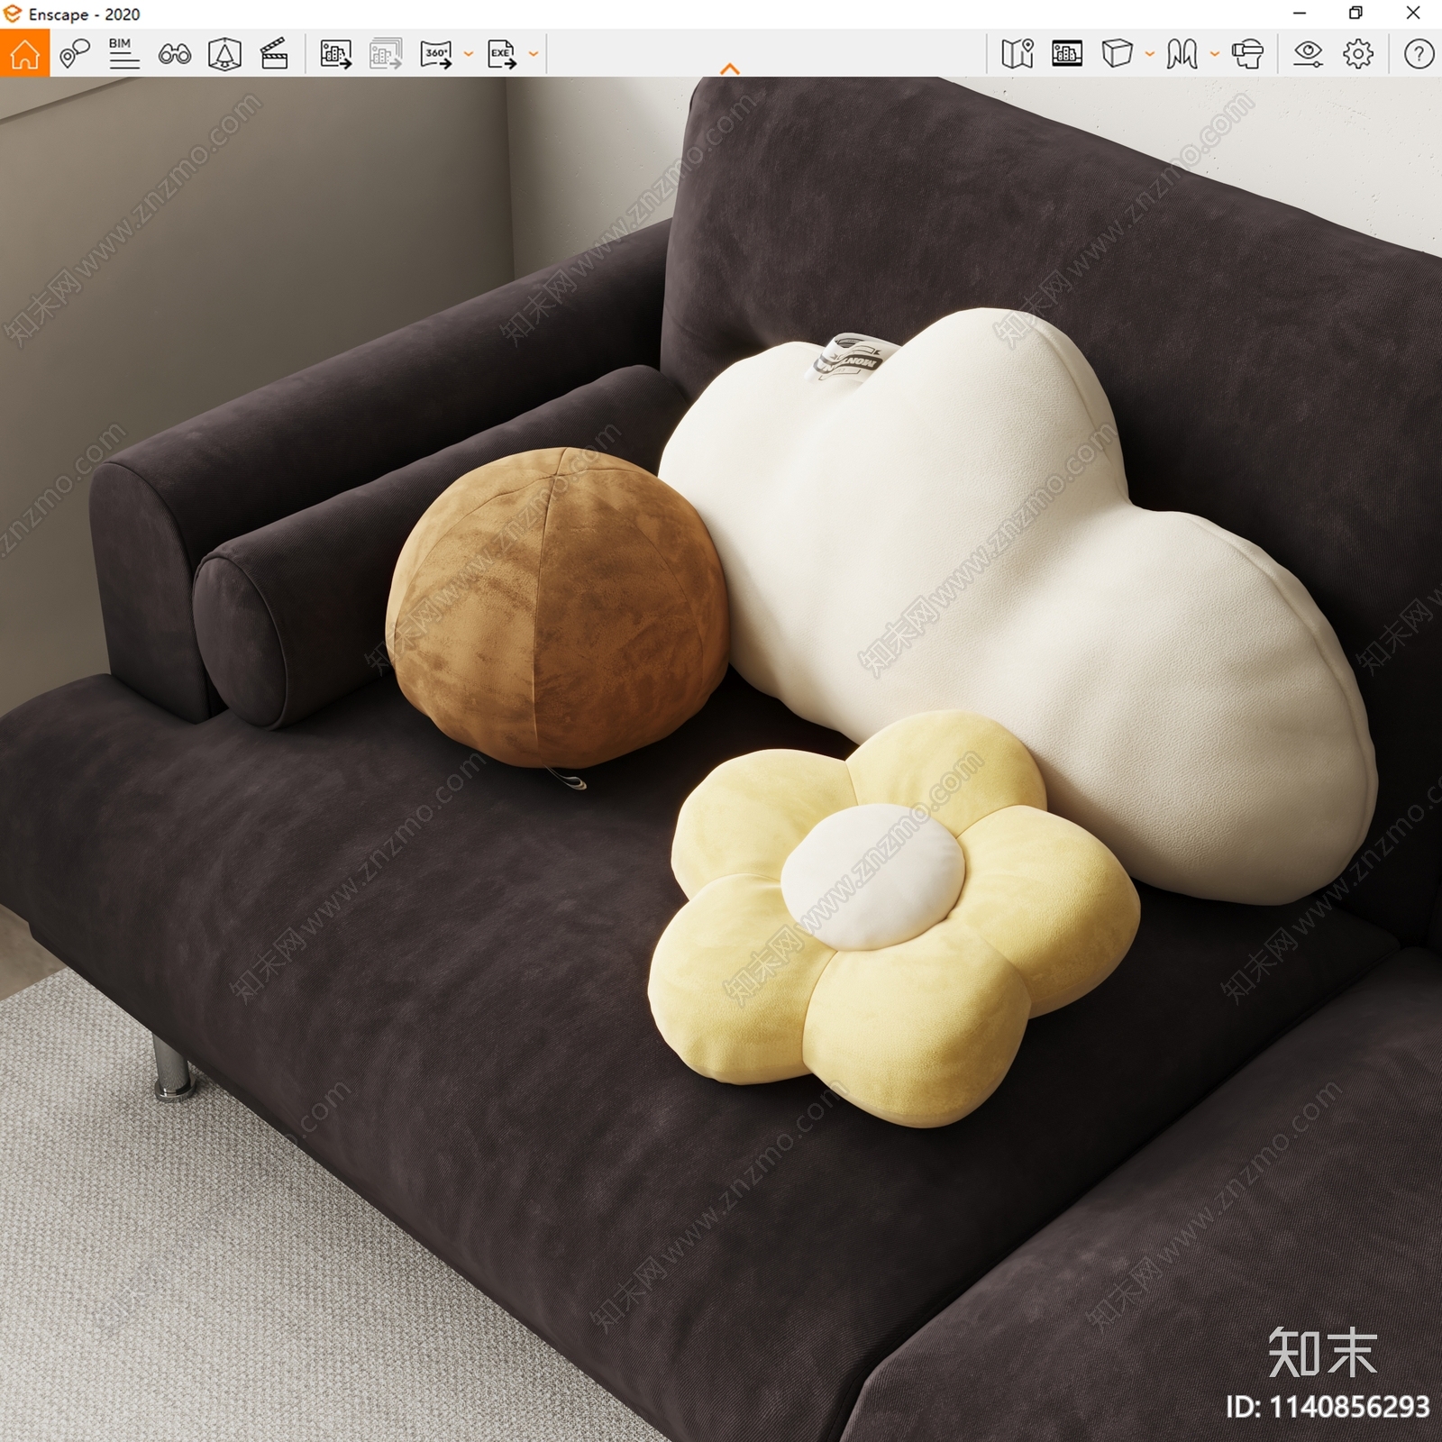Enable the VR headset icon
This screenshot has height=1442, width=1442.
[1247, 54]
